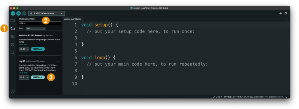Open the Sketchbook folder icon
This screenshot has height=109, width=299.
[x=12, y=20]
